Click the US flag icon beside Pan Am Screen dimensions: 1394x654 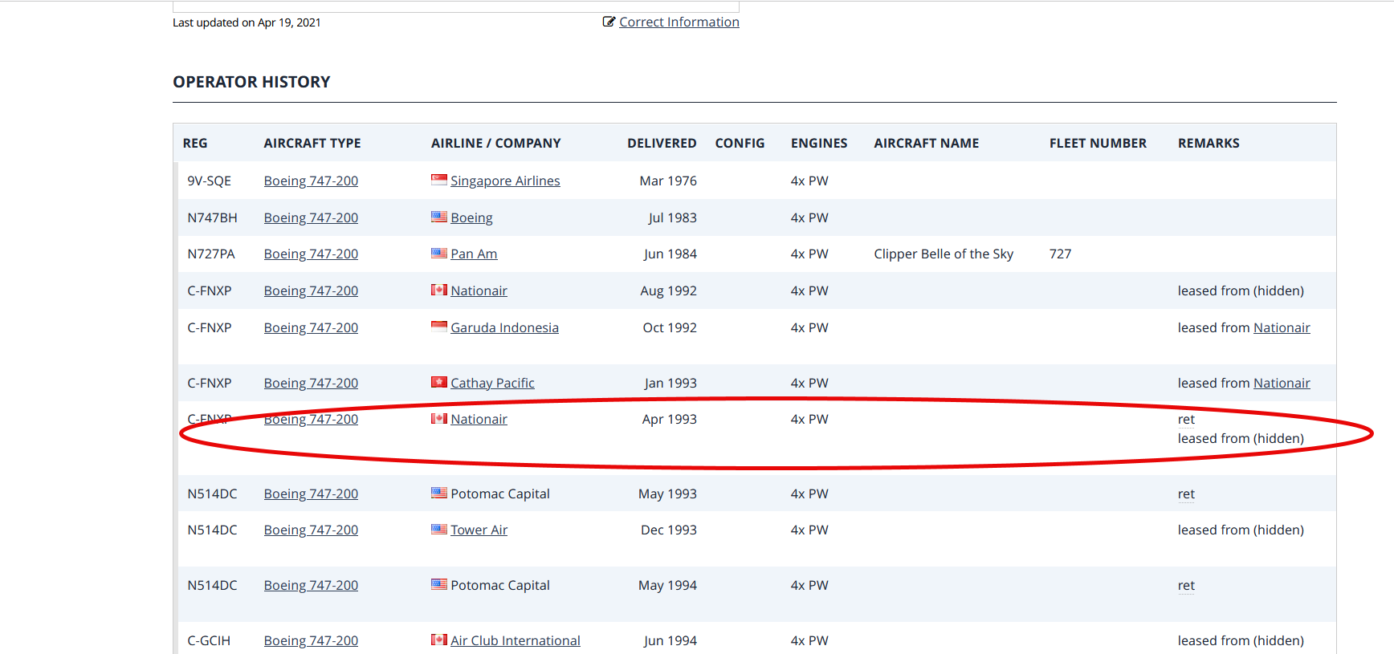pyautogui.click(x=438, y=254)
